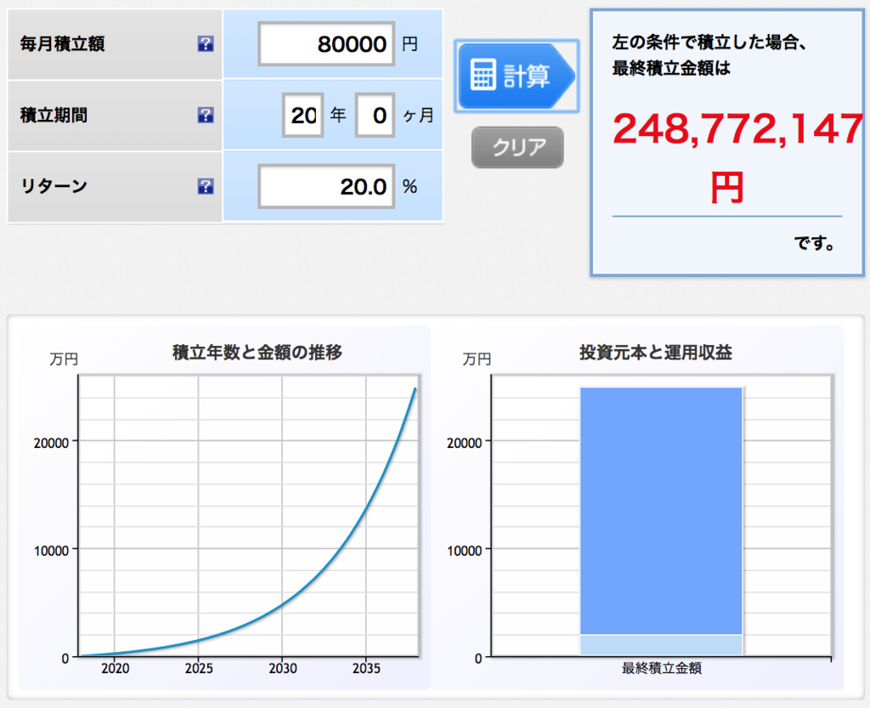The width and height of the screenshot is (870, 708).
Task: Focus the years field showing 20
Action: 303,115
